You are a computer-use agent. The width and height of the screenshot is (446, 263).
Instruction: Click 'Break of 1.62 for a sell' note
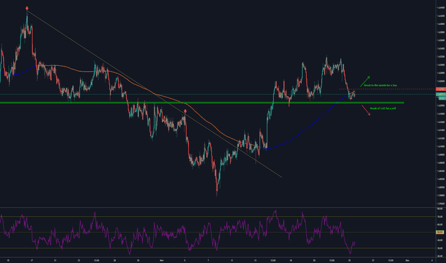tap(383, 109)
